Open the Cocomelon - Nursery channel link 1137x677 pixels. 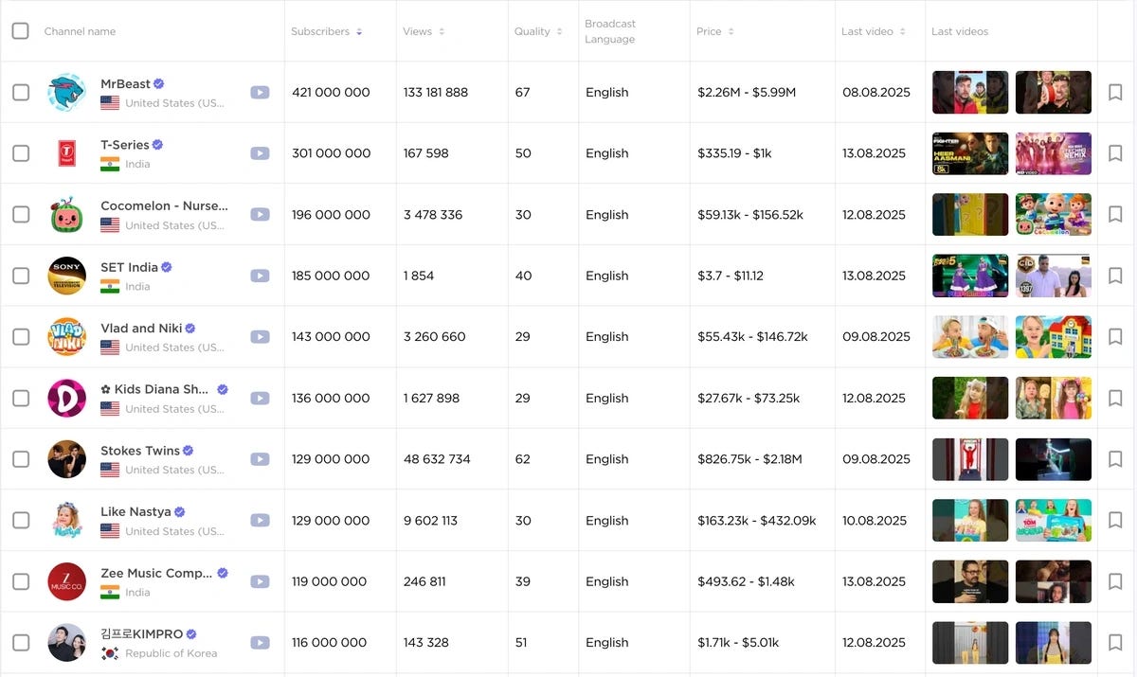click(164, 205)
